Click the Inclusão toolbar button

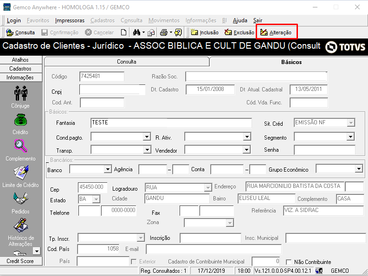[204, 32]
